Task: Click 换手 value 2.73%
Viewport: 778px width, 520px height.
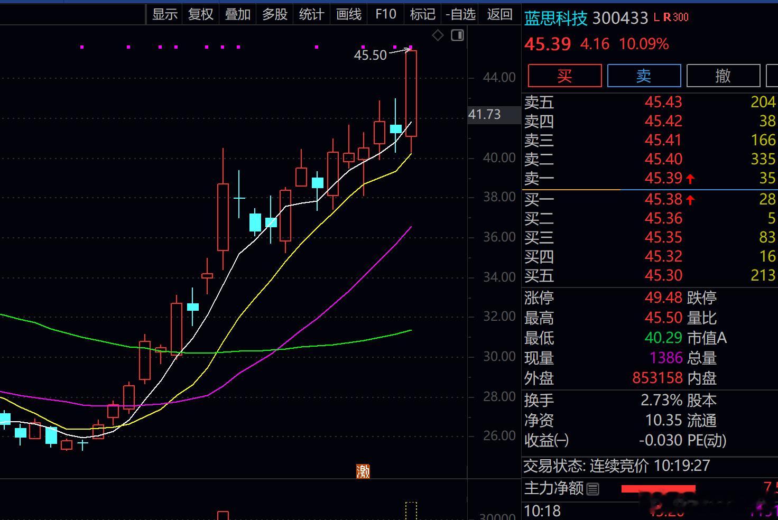Action: pos(662,400)
